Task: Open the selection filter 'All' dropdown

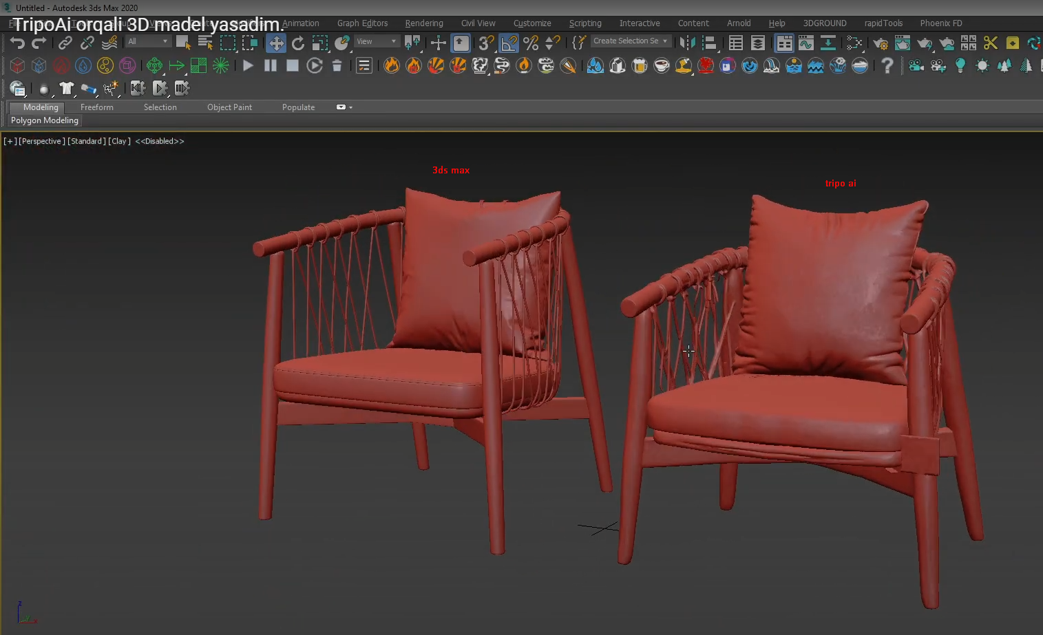Action: click(148, 41)
